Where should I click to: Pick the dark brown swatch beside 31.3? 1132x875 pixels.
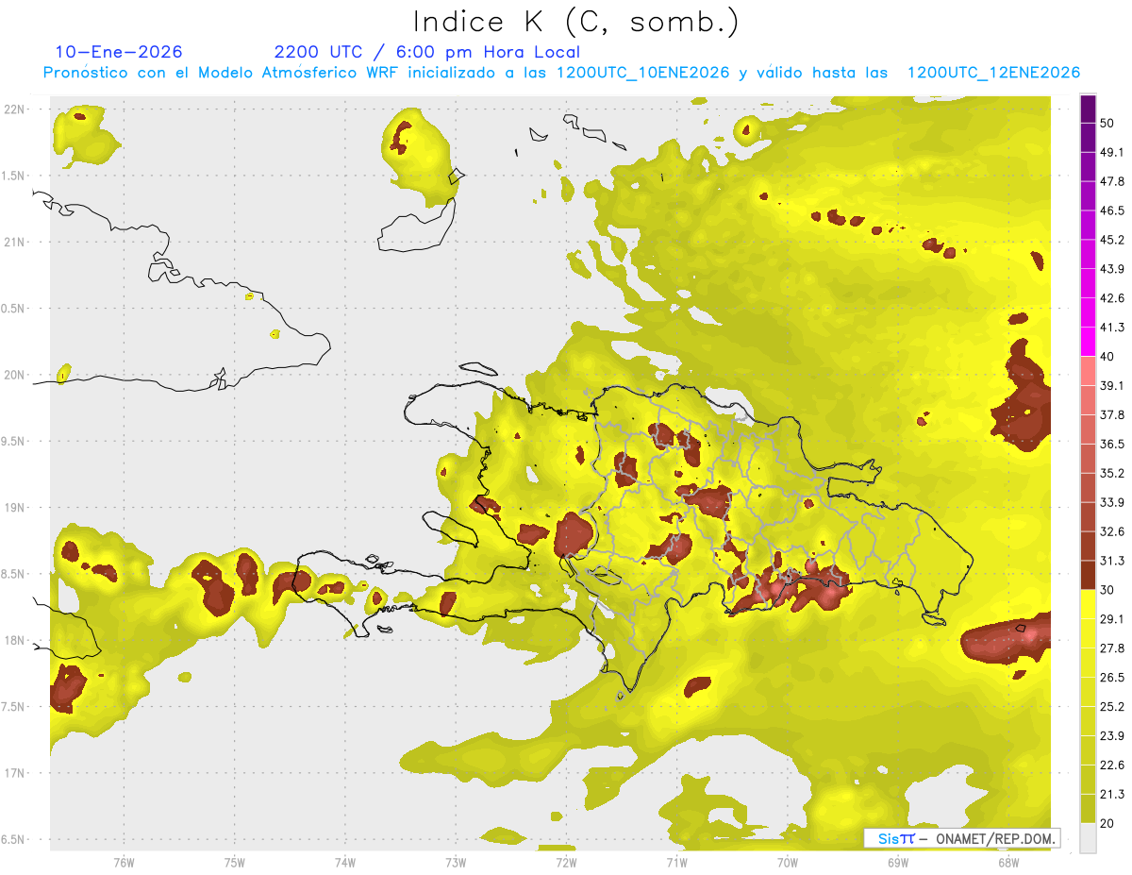coord(1088,575)
